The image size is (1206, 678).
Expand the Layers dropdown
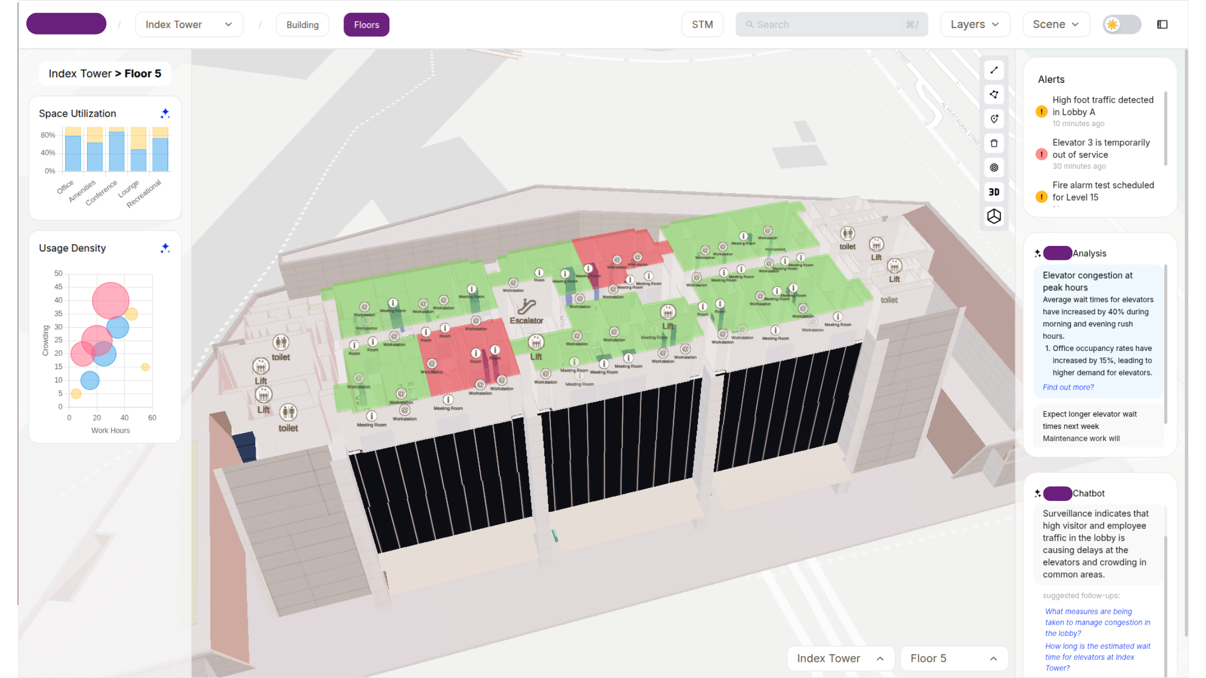pyautogui.click(x=975, y=25)
